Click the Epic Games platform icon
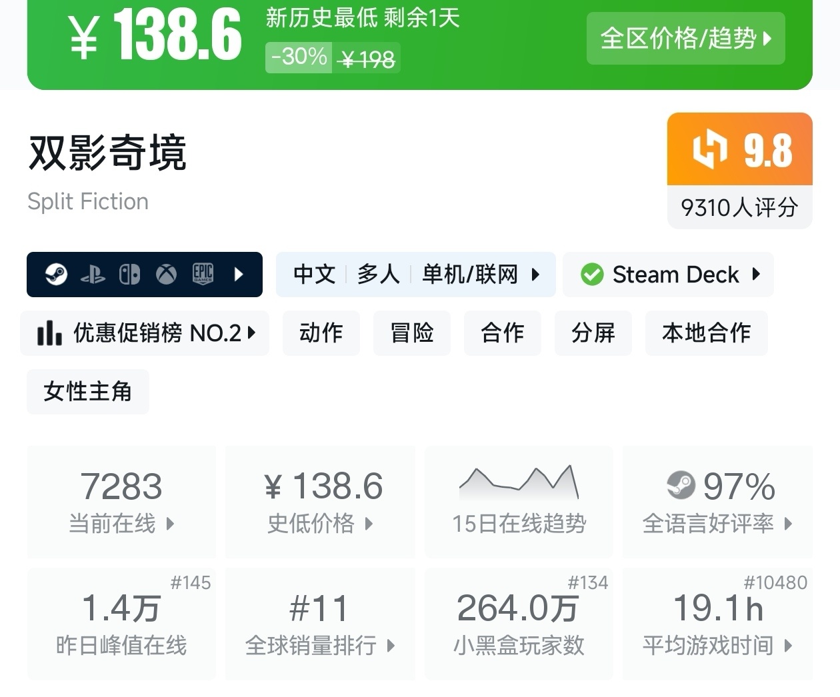The width and height of the screenshot is (840, 697). click(203, 274)
